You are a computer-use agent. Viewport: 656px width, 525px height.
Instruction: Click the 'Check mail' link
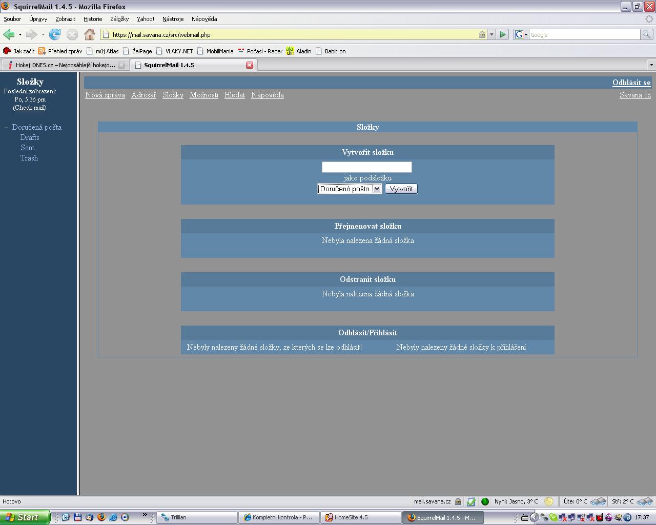pos(30,108)
